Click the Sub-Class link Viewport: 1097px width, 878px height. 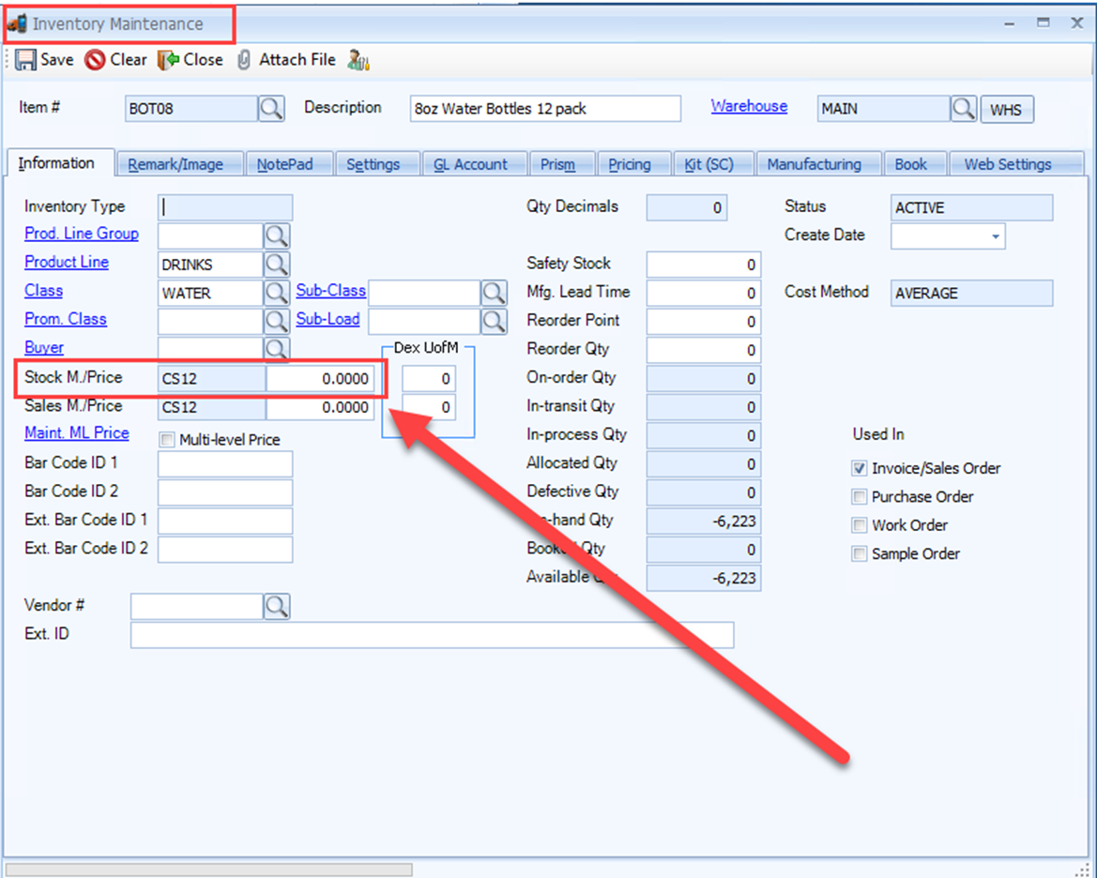331,291
